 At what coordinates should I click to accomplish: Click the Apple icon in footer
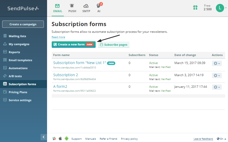(x=60, y=138)
